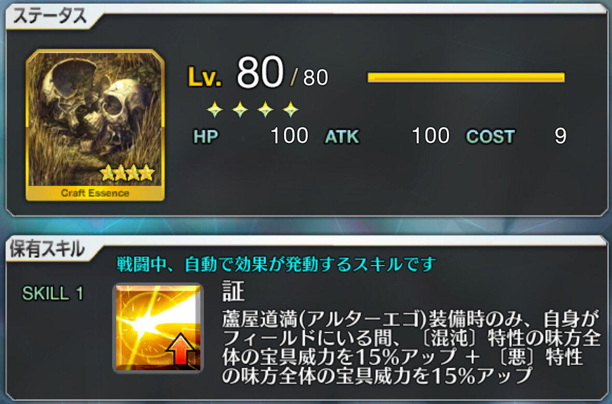The width and height of the screenshot is (612, 404).
Task: Click the COST value 9
Action: 561,136
